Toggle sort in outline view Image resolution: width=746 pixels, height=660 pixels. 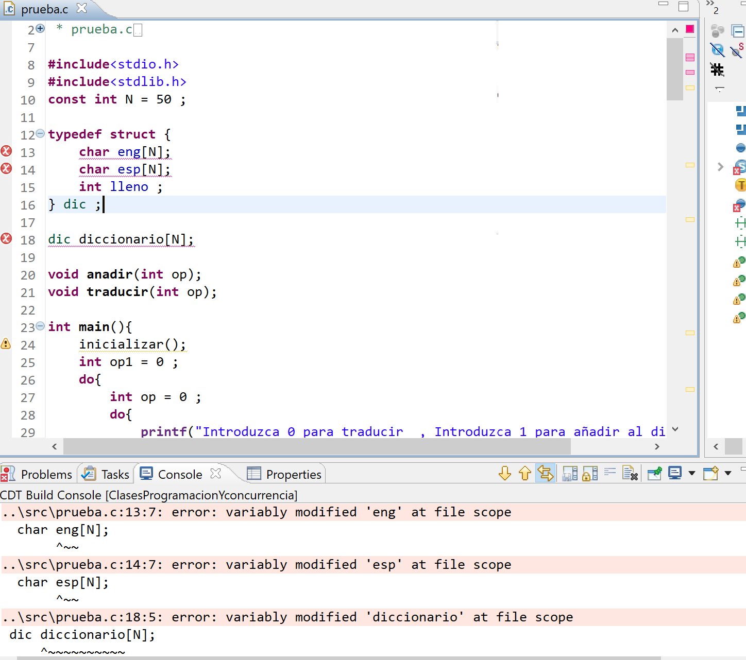click(717, 31)
